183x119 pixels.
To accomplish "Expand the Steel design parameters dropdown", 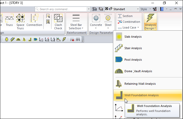I will click(x=108, y=22).
